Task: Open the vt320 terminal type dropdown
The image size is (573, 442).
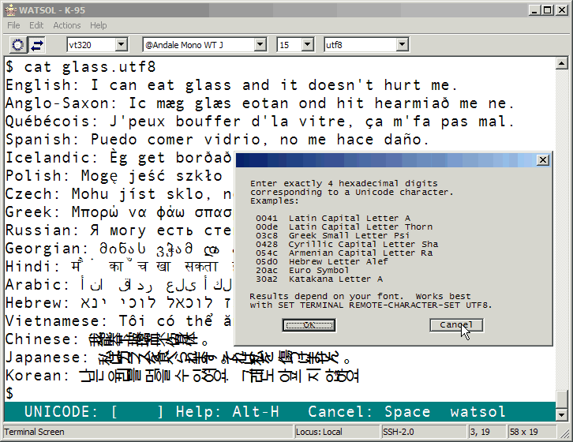Action: pos(121,45)
